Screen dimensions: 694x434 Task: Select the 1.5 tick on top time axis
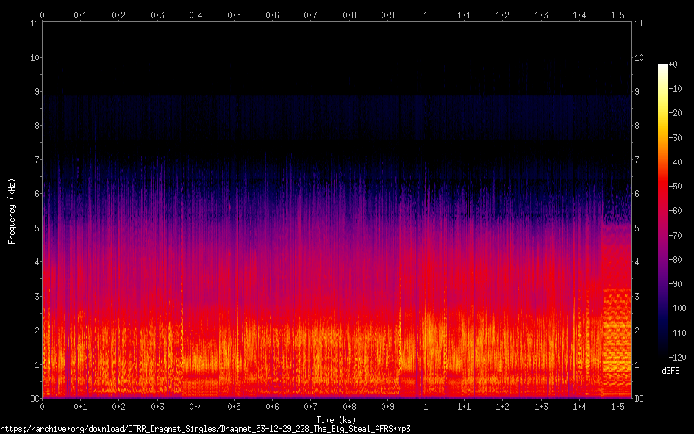618,15
